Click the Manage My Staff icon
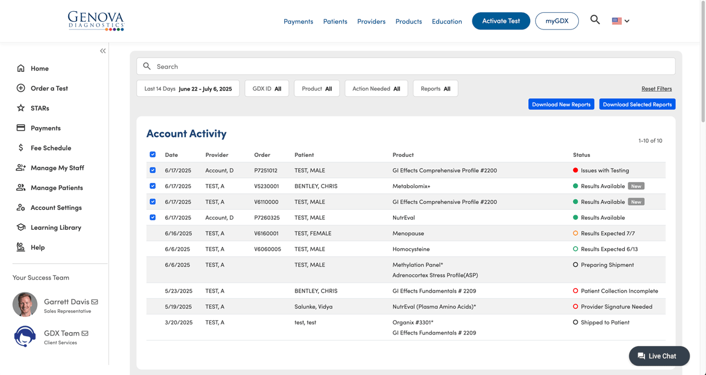This screenshot has width=706, height=375. click(21, 168)
